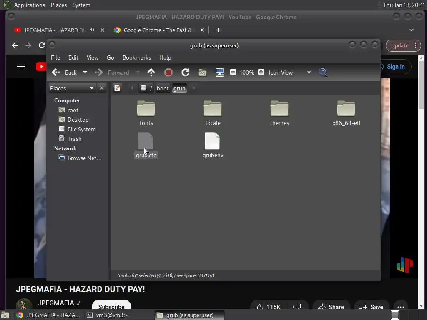The image size is (427, 320).
Task: Open the Help menu
Action: (x=165, y=57)
